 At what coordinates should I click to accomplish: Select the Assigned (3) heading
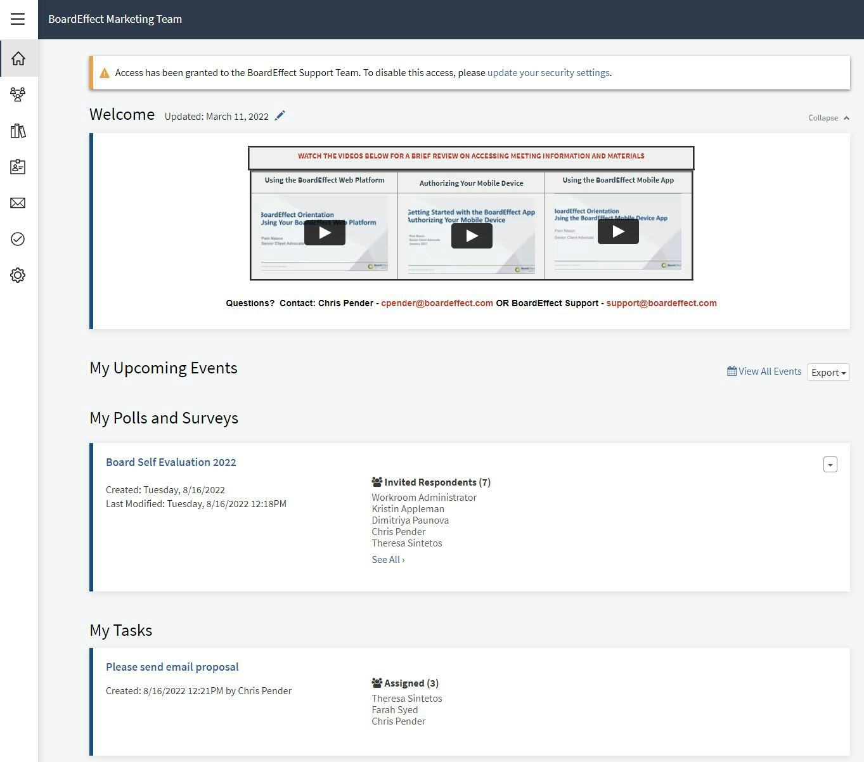tap(405, 683)
